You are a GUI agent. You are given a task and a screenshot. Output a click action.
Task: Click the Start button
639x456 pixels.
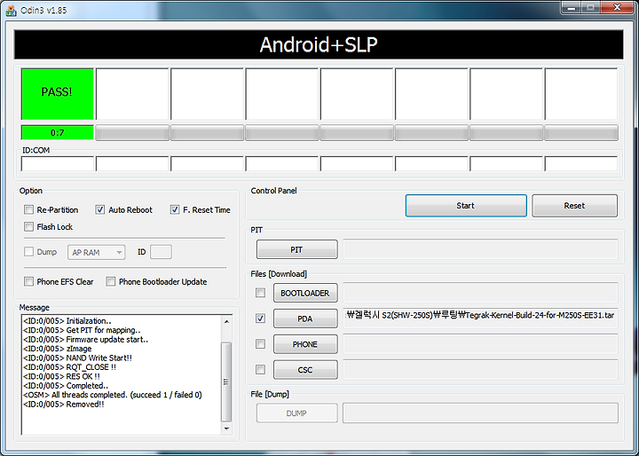tap(466, 206)
